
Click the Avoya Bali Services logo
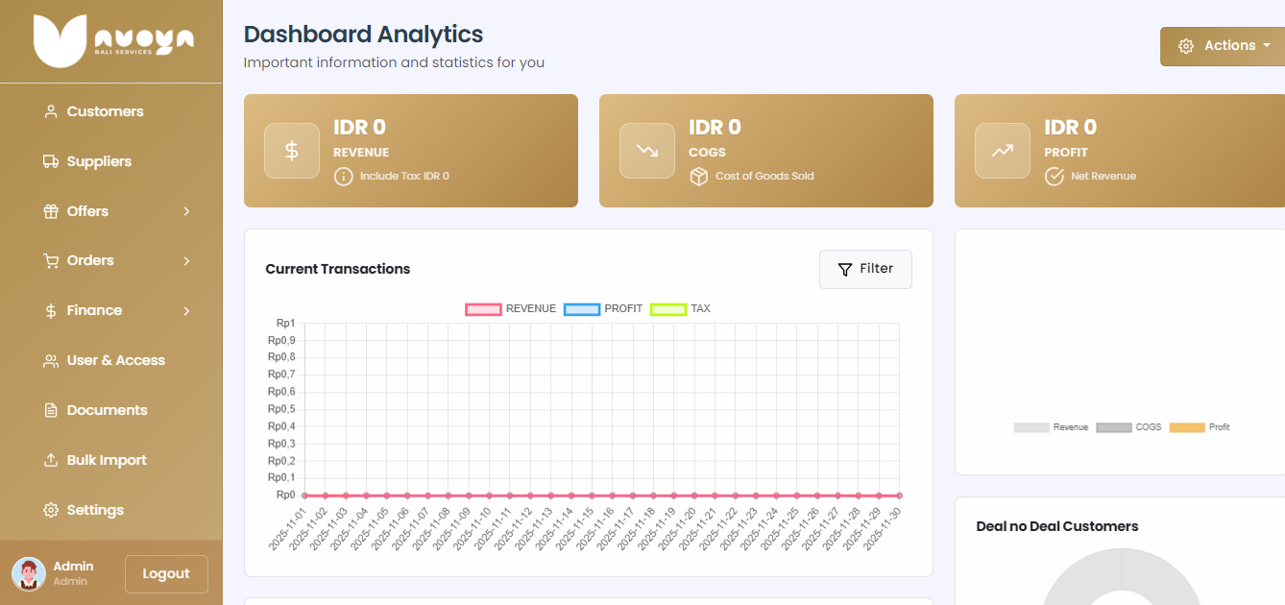pyautogui.click(x=113, y=41)
